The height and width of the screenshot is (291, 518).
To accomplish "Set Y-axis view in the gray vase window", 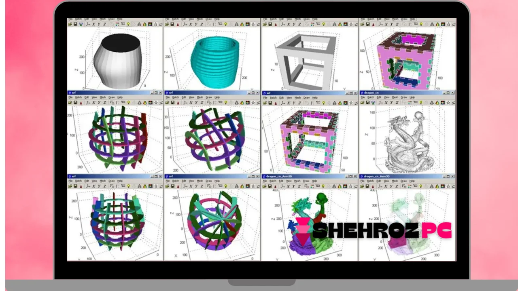I will 99,24.
